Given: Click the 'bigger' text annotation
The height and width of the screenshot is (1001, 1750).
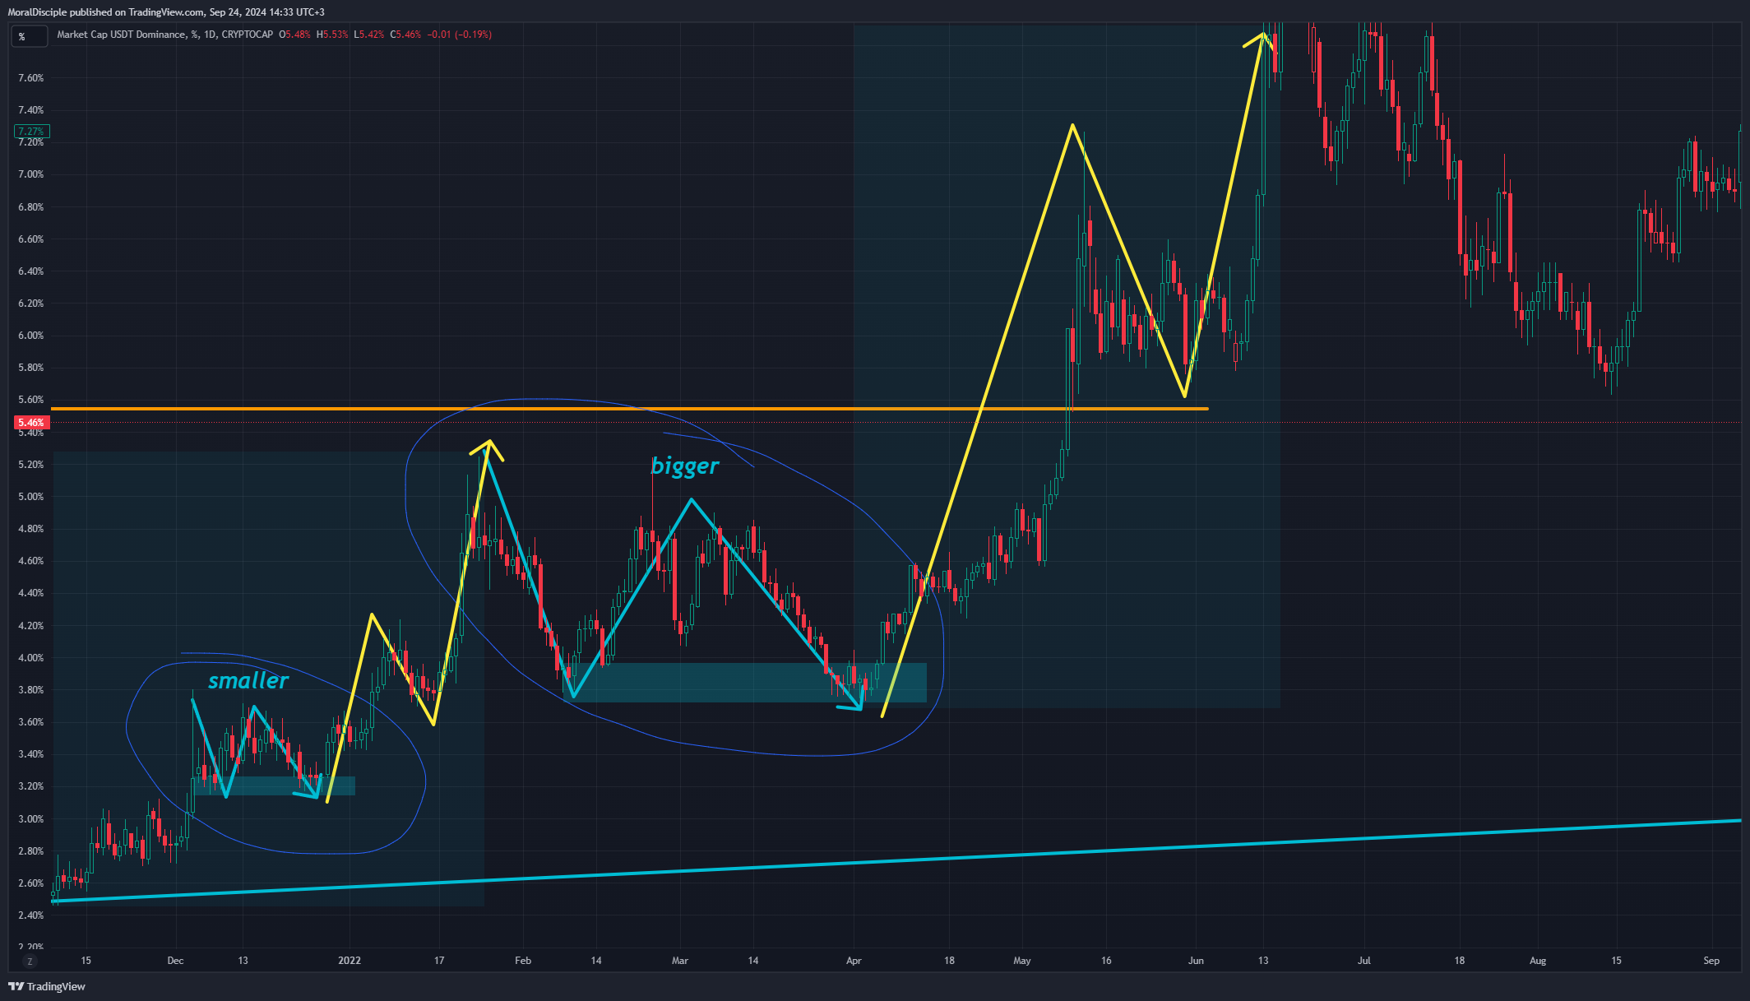Looking at the screenshot, I should click(x=684, y=466).
